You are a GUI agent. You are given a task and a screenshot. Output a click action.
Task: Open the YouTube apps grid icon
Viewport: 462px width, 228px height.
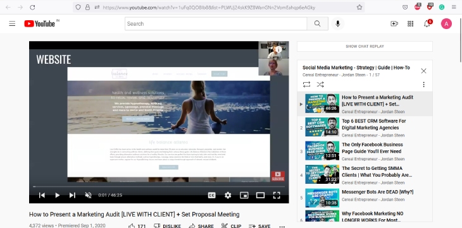pos(411,24)
